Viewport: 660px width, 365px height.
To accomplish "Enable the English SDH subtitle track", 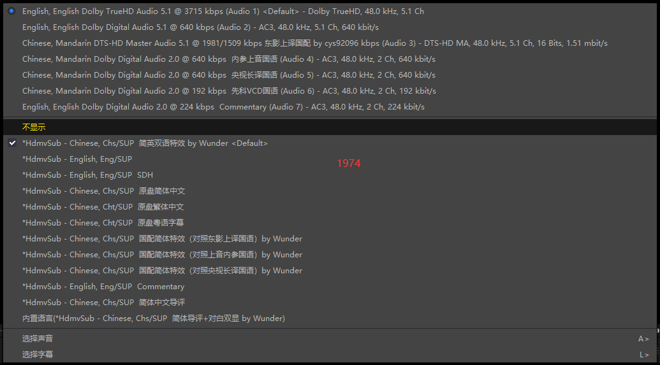I will (87, 175).
